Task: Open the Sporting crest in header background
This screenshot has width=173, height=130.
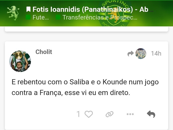Action: coord(115,14)
